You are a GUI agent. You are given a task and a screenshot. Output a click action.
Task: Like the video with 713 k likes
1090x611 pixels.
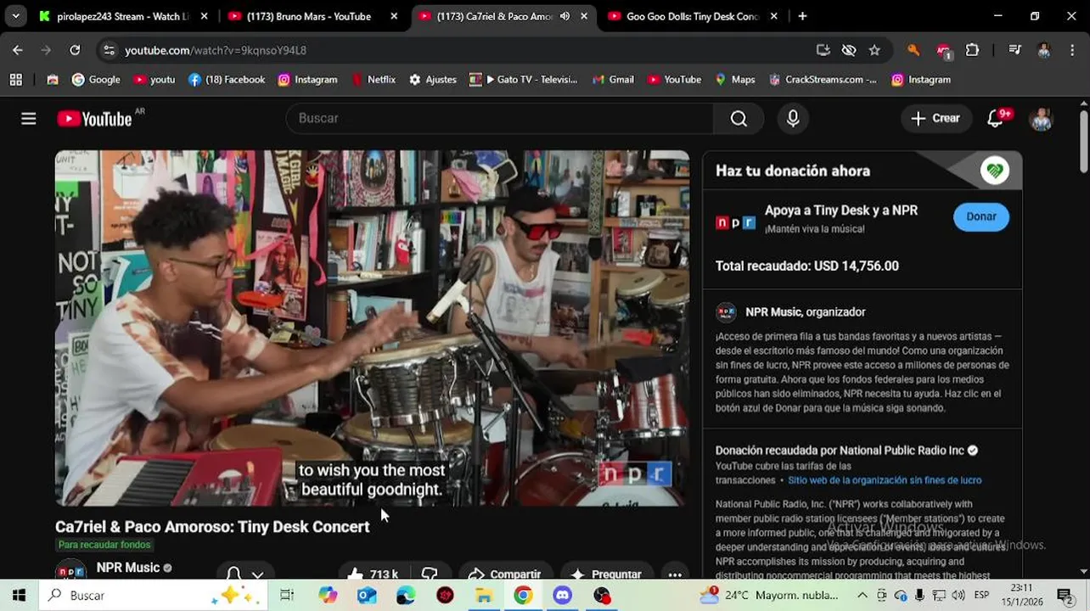[374, 575]
